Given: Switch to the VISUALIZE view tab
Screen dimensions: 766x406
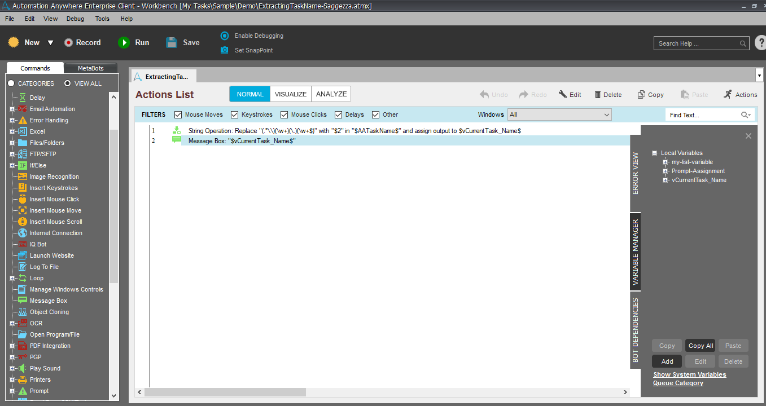Looking at the screenshot, I should point(291,94).
